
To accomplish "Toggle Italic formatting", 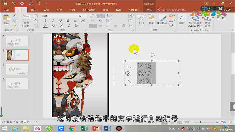I will point(53,21).
